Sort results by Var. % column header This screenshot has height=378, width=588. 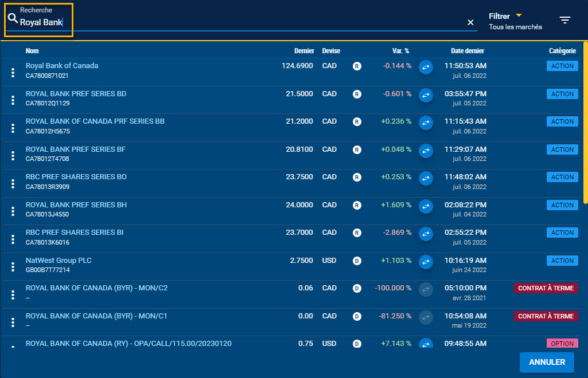tap(400, 51)
